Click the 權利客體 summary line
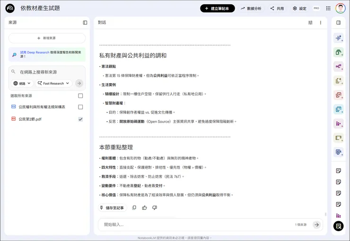The width and height of the screenshot is (350, 241). point(150,158)
